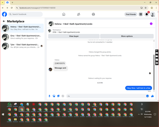The width and height of the screenshot is (159, 127).
Task: Open the Home feed icon
Action: point(64,14)
